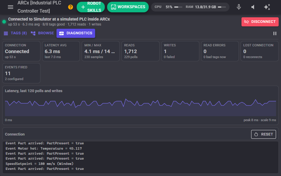Click the Lost Connection card

(260, 51)
